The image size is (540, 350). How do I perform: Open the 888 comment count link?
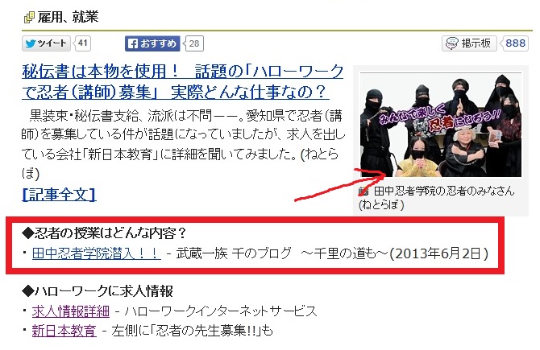pos(515,43)
